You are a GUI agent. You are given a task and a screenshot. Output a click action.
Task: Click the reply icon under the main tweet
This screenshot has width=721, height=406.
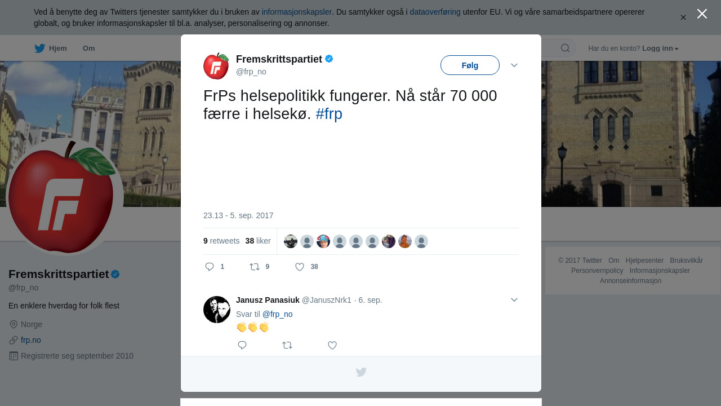(210, 267)
